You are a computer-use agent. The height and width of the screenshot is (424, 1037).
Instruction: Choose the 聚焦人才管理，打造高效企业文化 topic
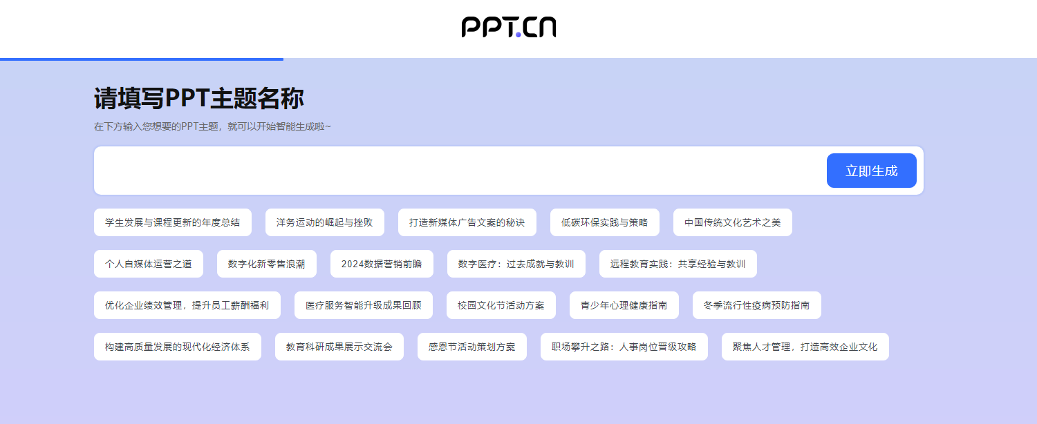(805, 347)
